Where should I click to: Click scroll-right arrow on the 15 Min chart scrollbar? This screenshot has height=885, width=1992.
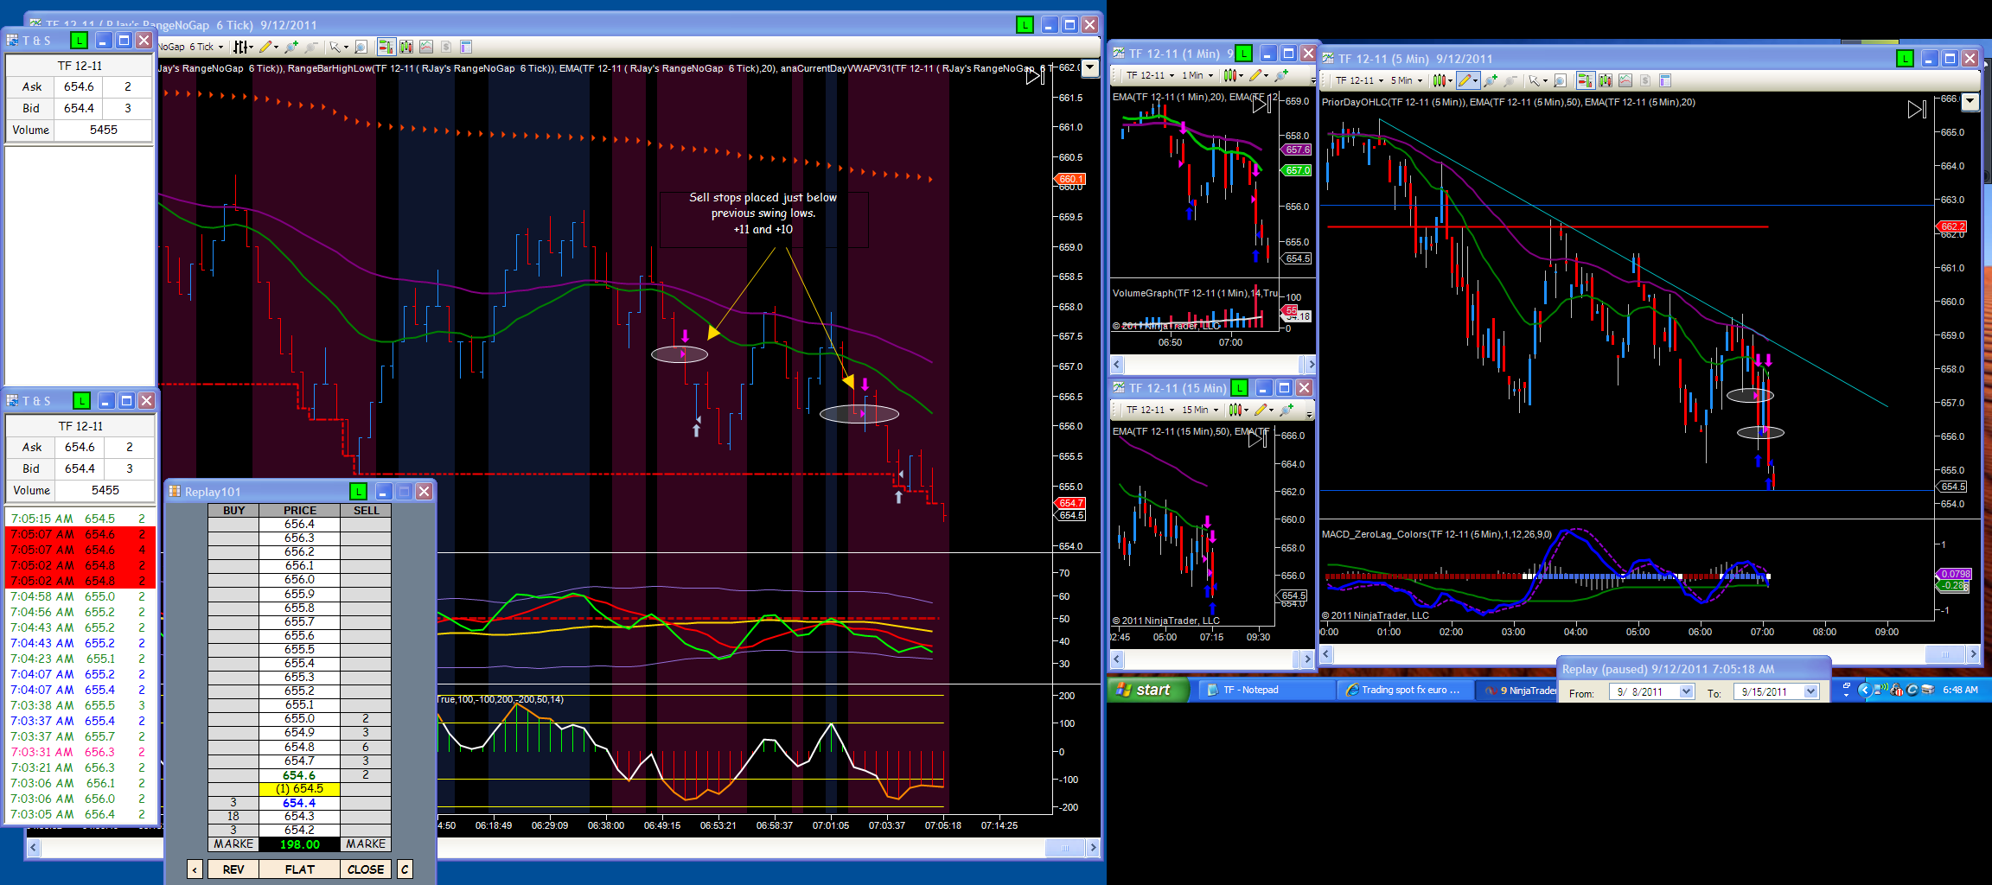pos(1308,659)
